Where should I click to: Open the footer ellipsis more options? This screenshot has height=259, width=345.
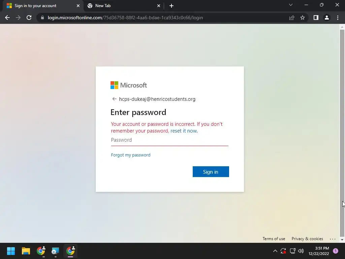333,239
